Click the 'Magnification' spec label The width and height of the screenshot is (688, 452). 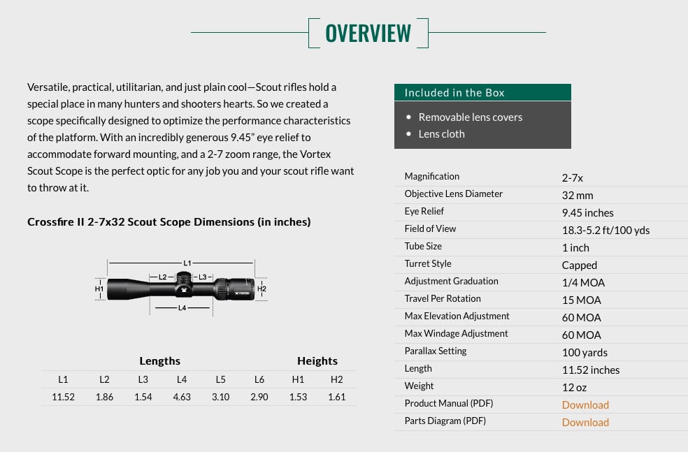(x=432, y=176)
